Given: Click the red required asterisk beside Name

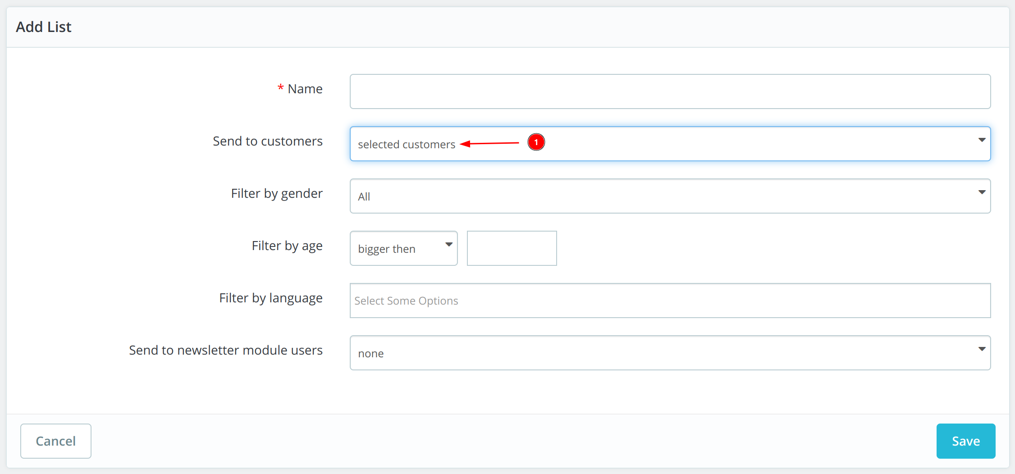Looking at the screenshot, I should point(280,88).
